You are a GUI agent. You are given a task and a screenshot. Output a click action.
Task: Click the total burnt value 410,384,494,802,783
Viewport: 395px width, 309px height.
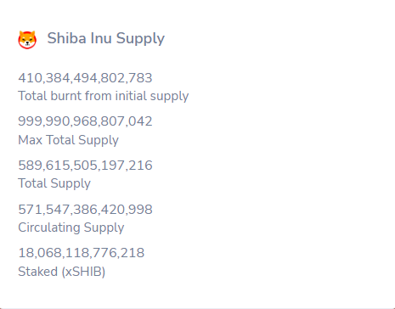(85, 78)
